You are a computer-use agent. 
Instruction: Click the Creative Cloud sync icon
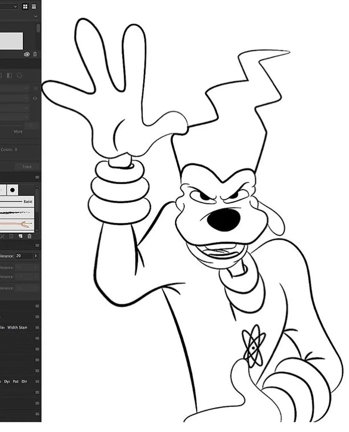[27, 54]
